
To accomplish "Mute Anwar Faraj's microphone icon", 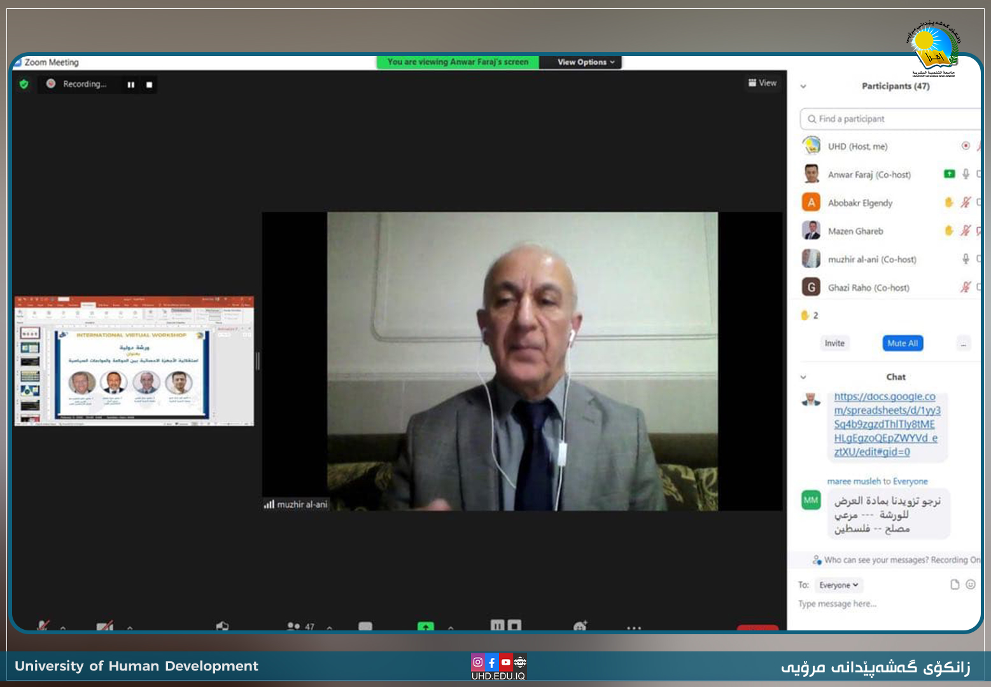I will 966,174.
